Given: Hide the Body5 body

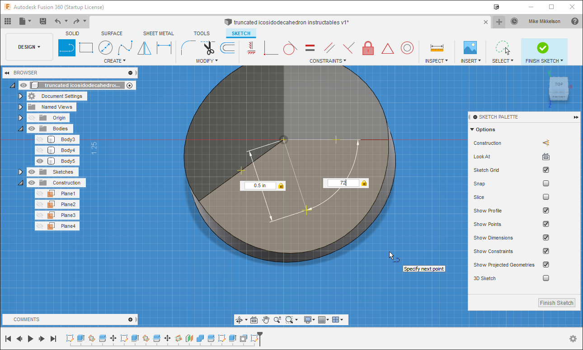Looking at the screenshot, I should (40, 161).
